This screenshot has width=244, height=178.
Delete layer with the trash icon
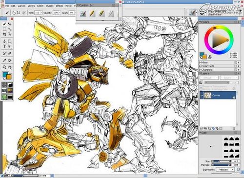(234, 128)
